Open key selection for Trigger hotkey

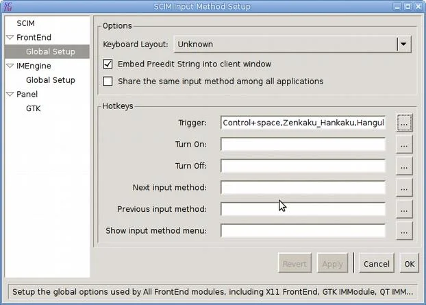pyautogui.click(x=404, y=123)
